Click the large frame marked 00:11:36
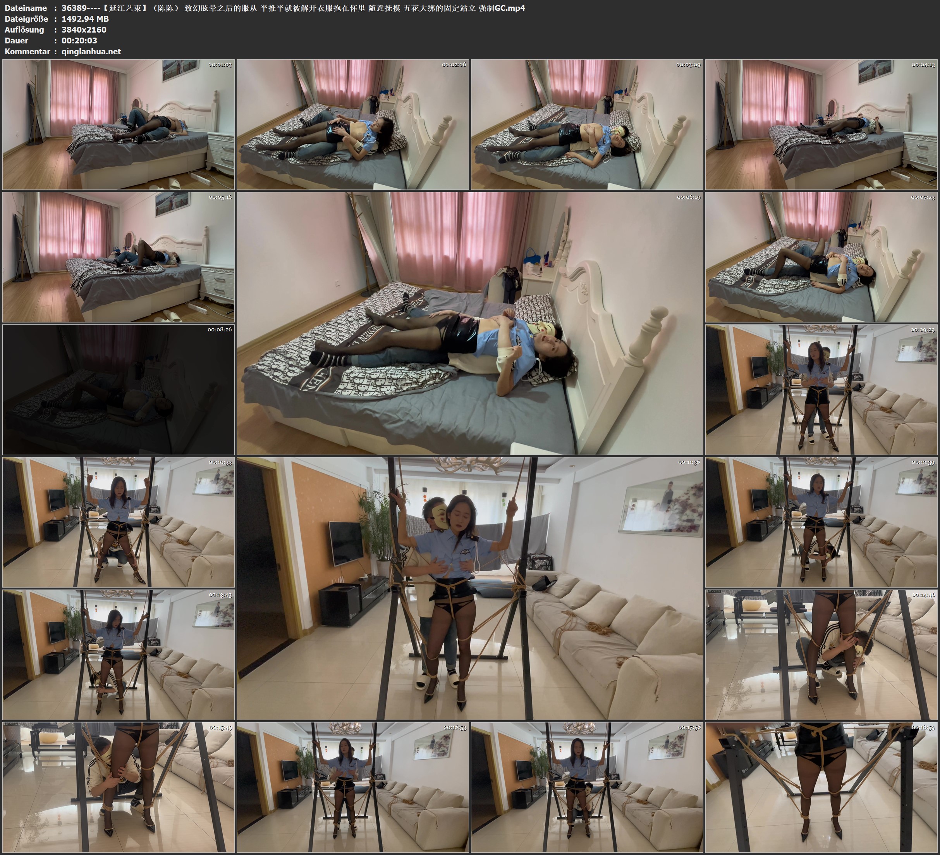Screen dimensions: 940x855 (470, 588)
